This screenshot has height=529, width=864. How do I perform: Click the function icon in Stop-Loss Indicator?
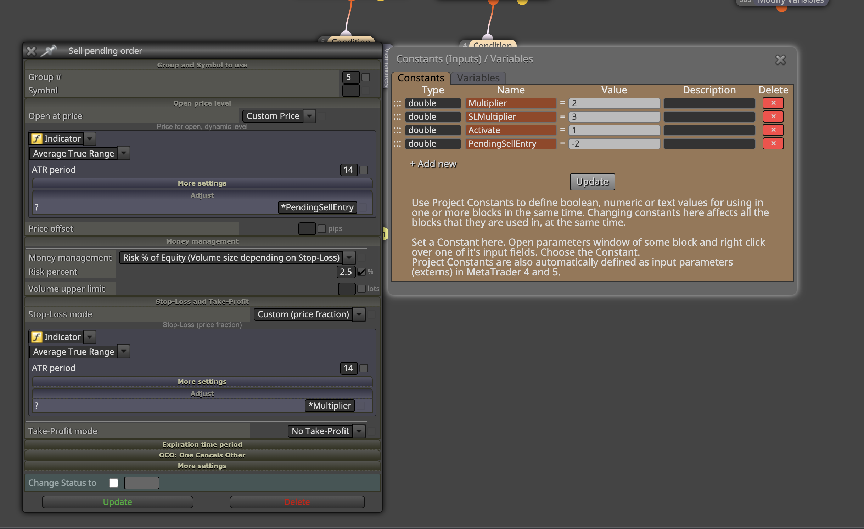pos(37,337)
